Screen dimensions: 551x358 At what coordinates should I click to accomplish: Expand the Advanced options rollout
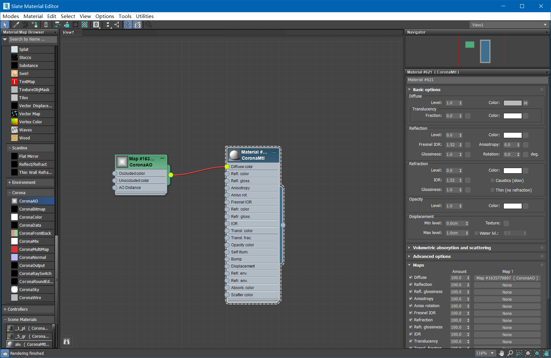[409, 256]
